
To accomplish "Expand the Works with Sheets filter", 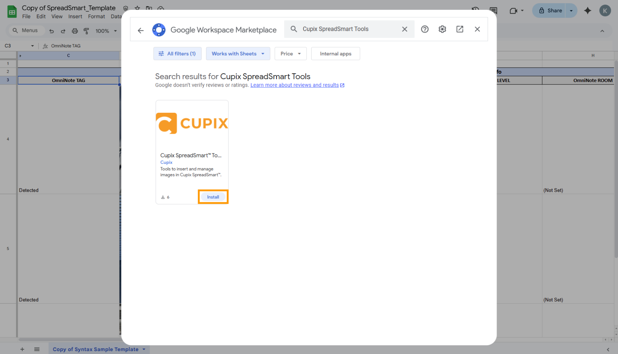I will tap(238, 53).
